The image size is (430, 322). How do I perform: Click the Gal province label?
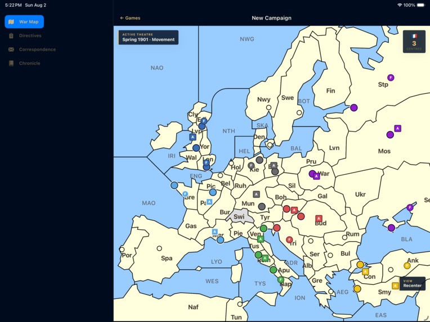(322, 196)
